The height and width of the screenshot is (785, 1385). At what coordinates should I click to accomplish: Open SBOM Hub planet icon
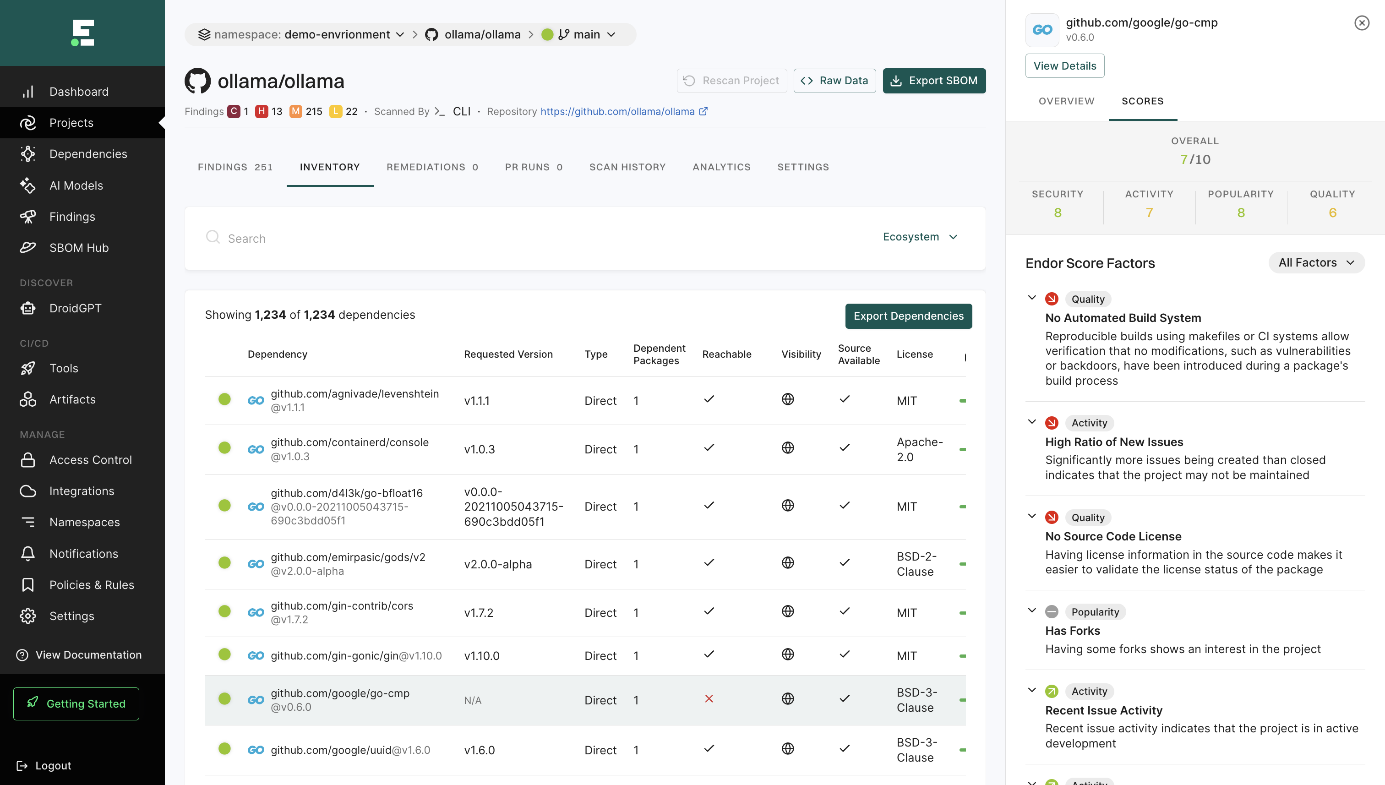coord(27,247)
